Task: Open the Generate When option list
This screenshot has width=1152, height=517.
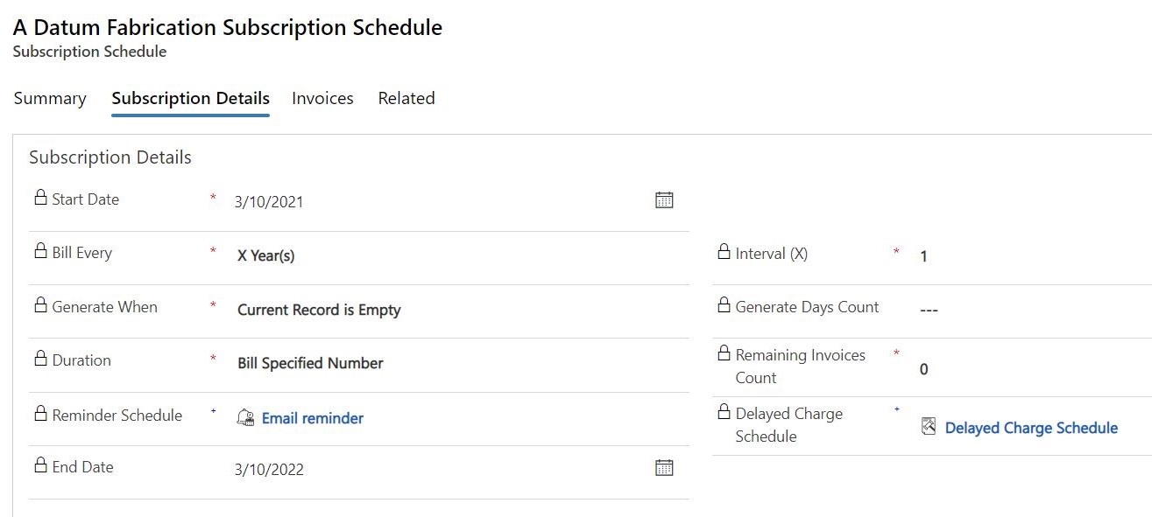Action: click(459, 310)
